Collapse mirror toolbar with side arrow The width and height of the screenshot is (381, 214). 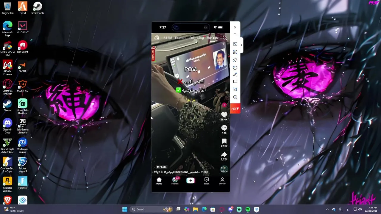pyautogui.click(x=241, y=45)
